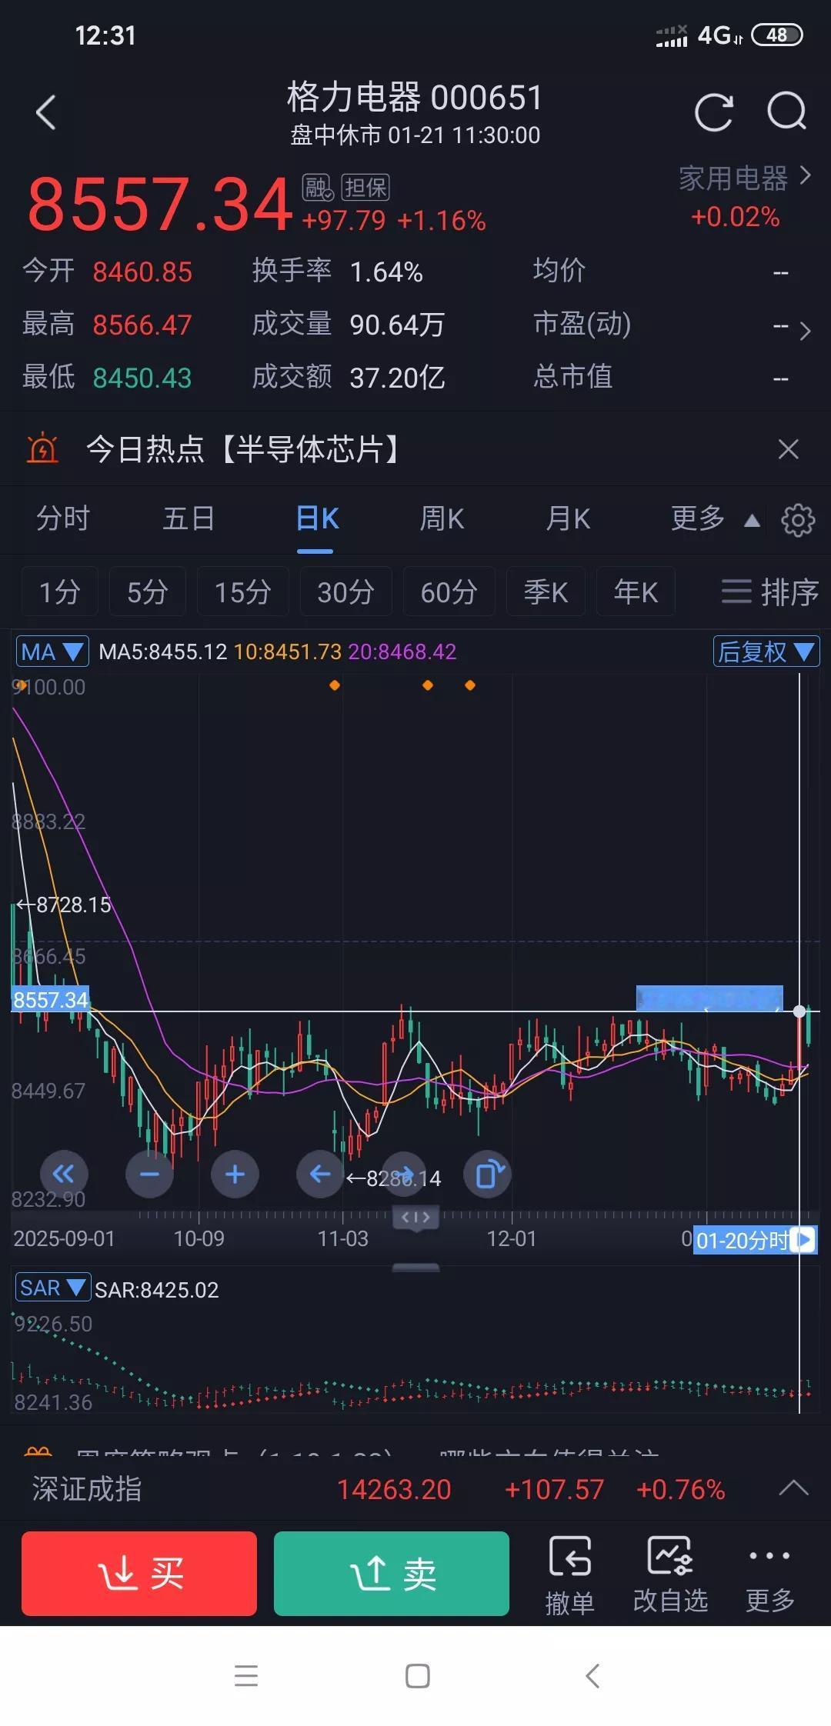Open the stock search magnifier

click(x=787, y=112)
